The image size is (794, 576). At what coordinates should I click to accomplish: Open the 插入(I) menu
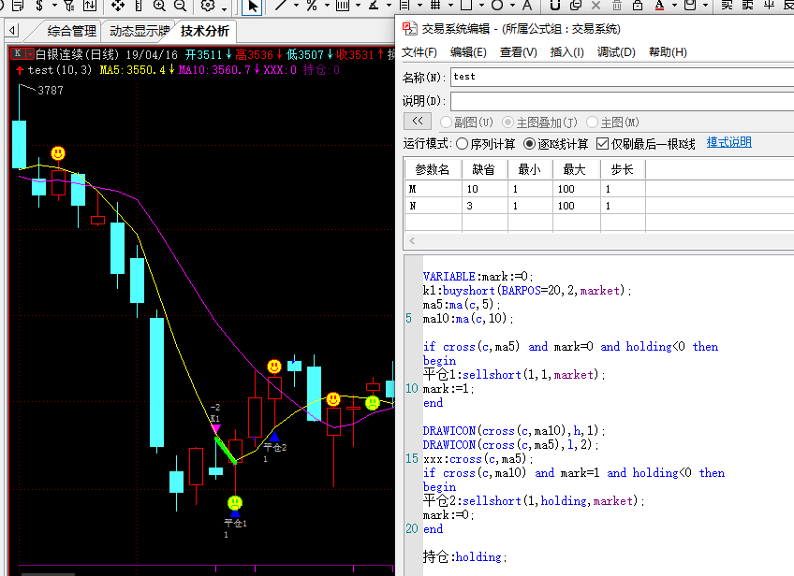click(567, 52)
